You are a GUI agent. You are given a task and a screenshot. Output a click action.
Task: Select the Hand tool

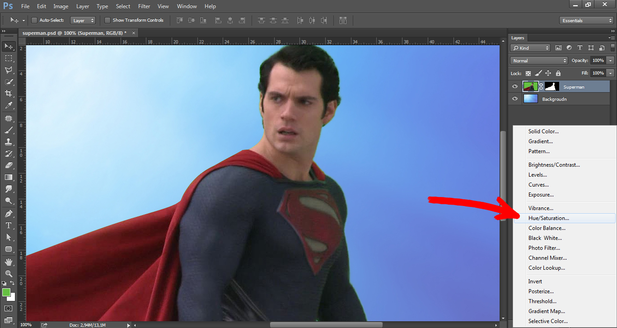click(x=8, y=262)
